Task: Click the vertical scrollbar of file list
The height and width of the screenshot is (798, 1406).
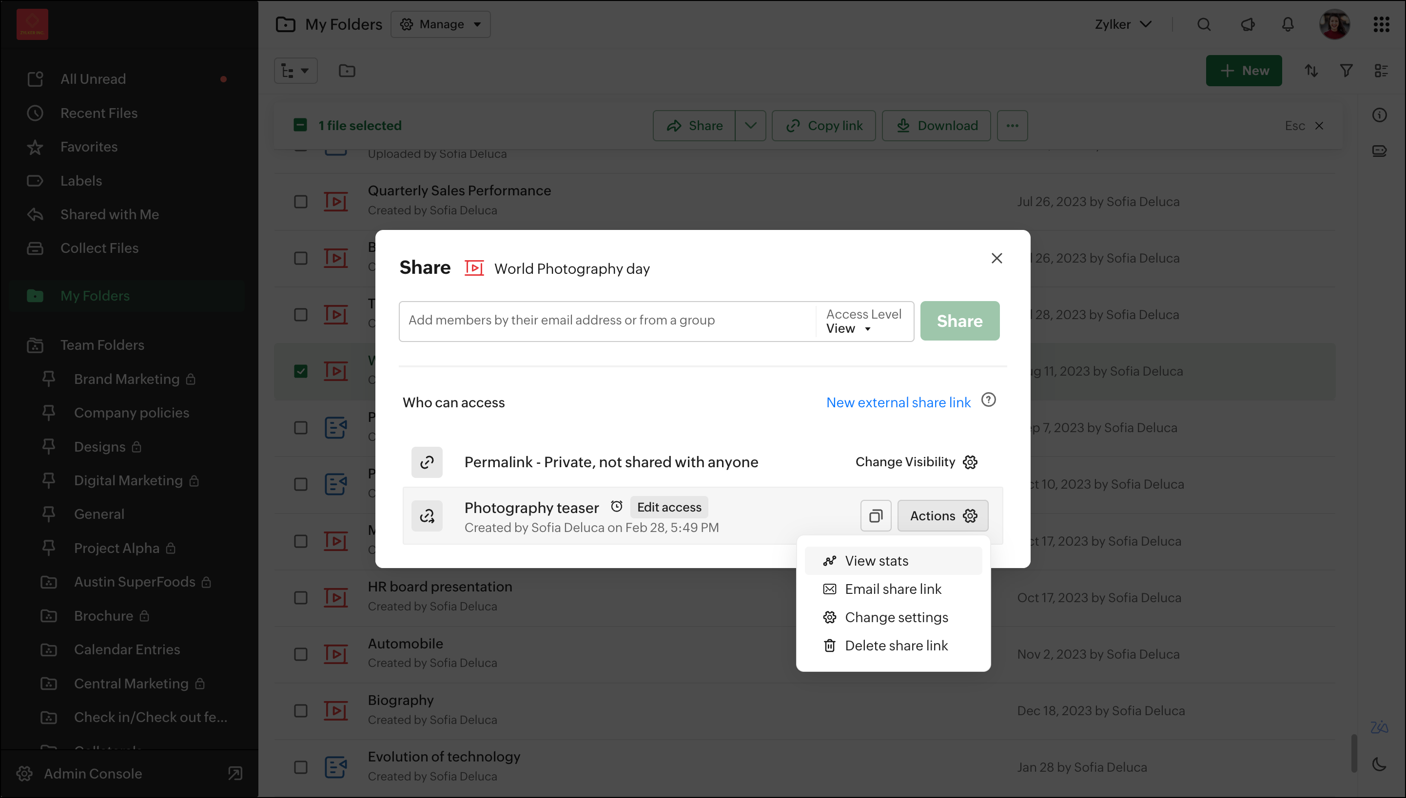Action: coord(1354,753)
